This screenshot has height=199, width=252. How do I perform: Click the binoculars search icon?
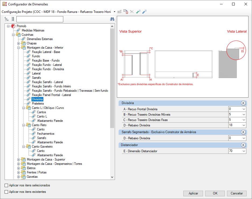(112, 19)
